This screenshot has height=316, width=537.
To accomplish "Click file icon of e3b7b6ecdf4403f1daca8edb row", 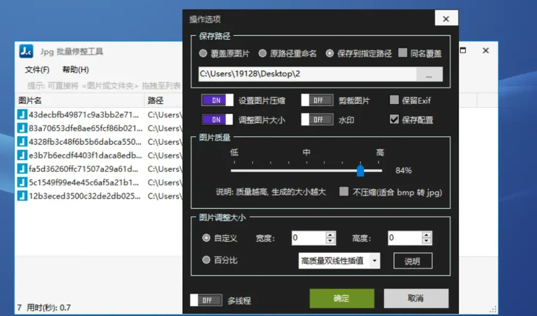I will coord(22,155).
